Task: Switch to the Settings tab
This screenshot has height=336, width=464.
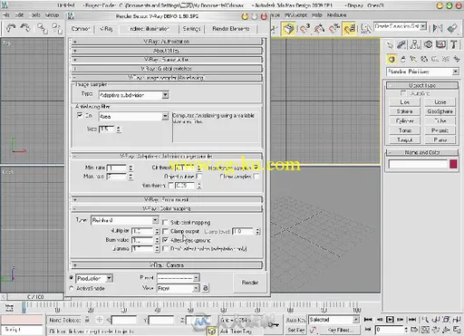Action: pyautogui.click(x=191, y=29)
